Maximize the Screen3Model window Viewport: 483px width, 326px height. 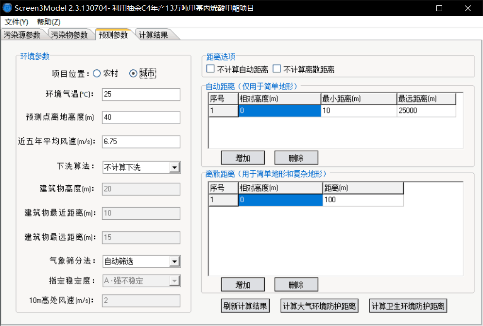point(439,8)
